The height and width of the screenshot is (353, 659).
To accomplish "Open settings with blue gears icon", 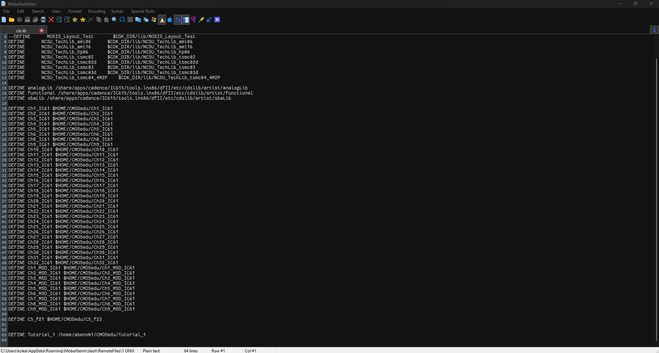I will tap(209, 20).
